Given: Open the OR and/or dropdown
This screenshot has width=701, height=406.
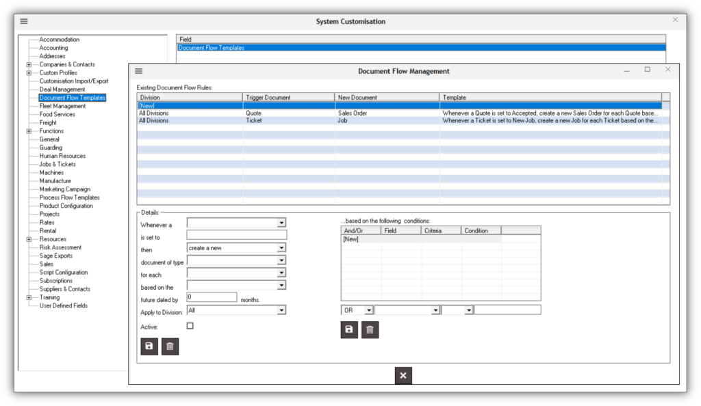Looking at the screenshot, I should [368, 310].
